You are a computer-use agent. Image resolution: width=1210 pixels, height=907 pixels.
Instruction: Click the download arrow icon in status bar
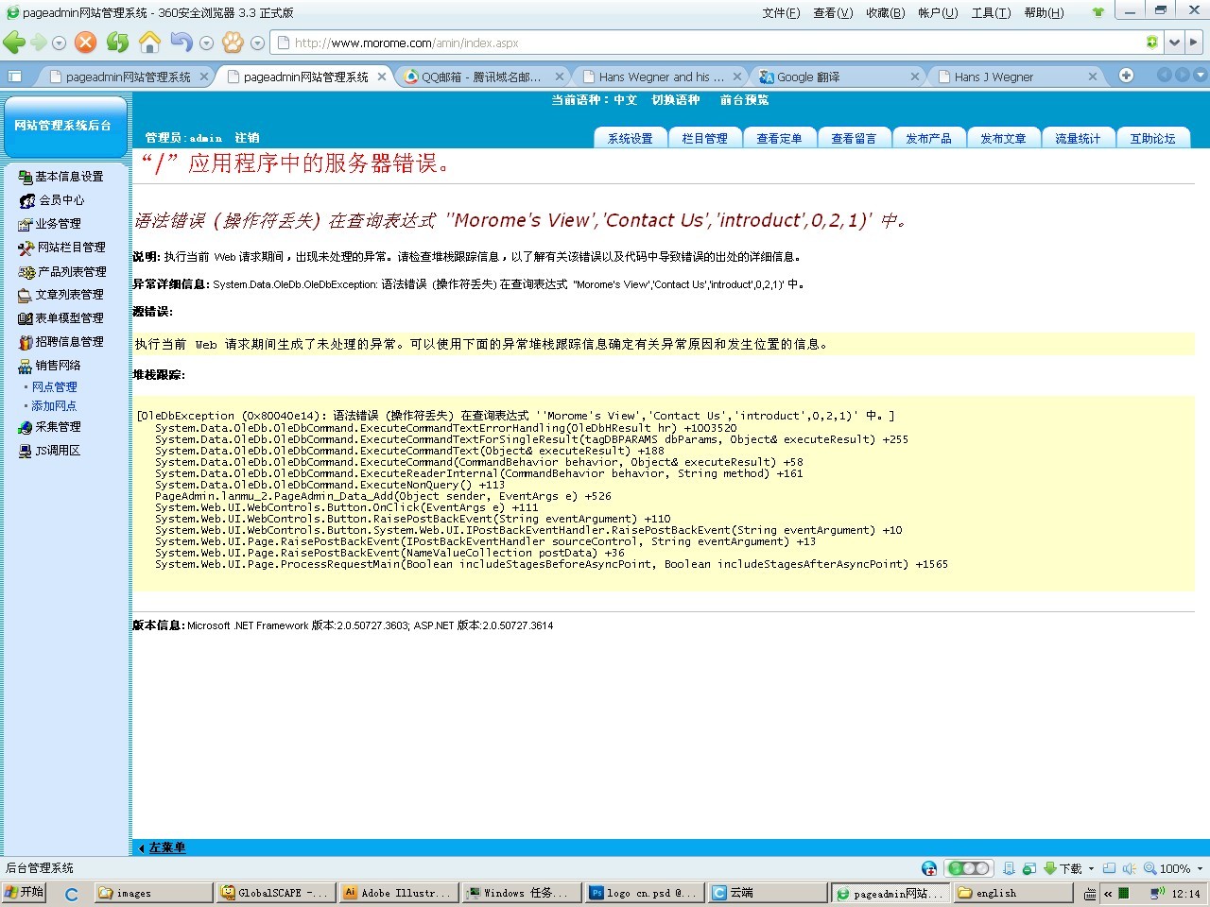pos(1050,868)
